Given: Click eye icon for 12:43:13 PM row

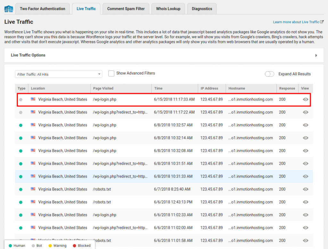Looking at the screenshot, I should (x=305, y=202).
